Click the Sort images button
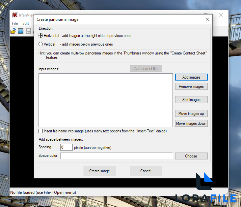Screen dimensions: 241x207 [x=191, y=100]
